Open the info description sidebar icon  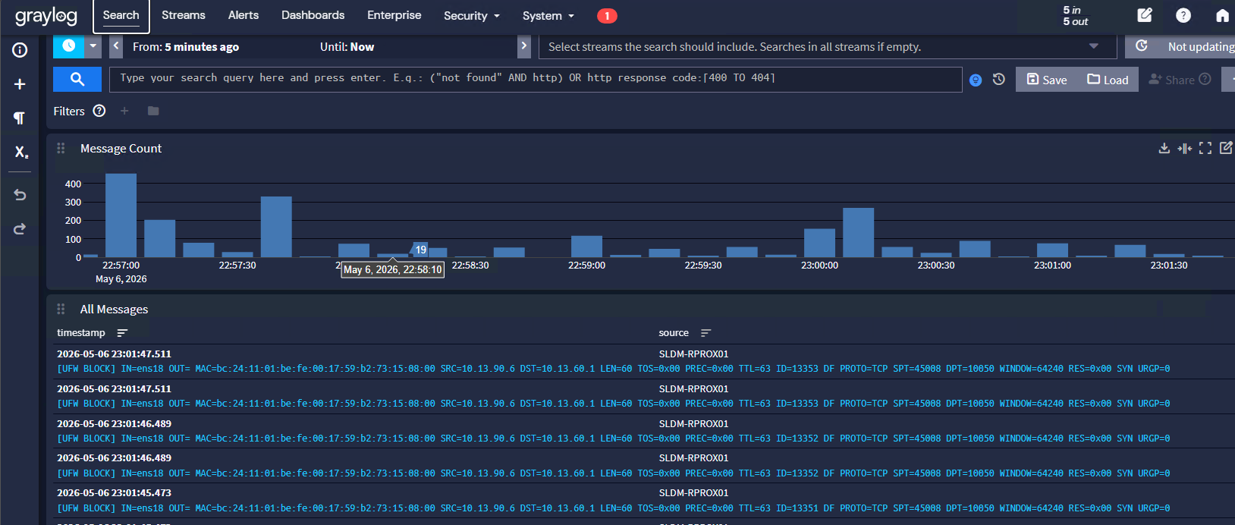[x=20, y=50]
